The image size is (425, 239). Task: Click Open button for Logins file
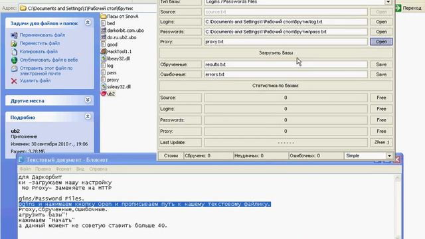(381, 22)
